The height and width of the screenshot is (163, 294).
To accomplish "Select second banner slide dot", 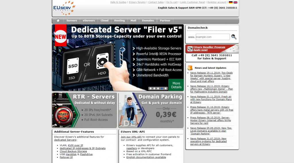I will (154, 88).
